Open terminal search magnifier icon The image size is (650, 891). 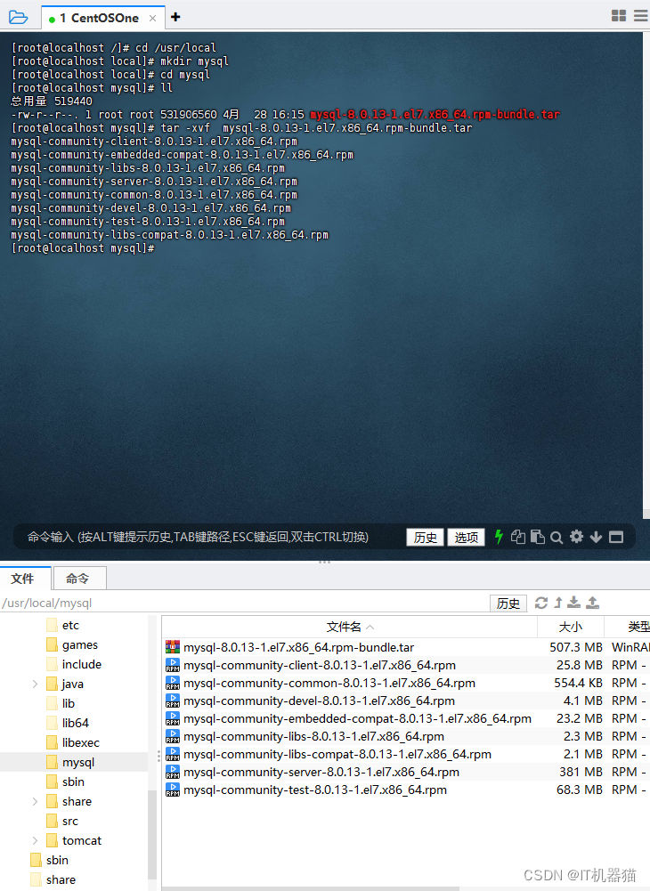pos(557,537)
